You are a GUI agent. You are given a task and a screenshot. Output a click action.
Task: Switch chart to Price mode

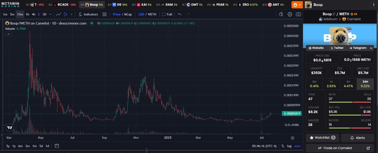117,14
